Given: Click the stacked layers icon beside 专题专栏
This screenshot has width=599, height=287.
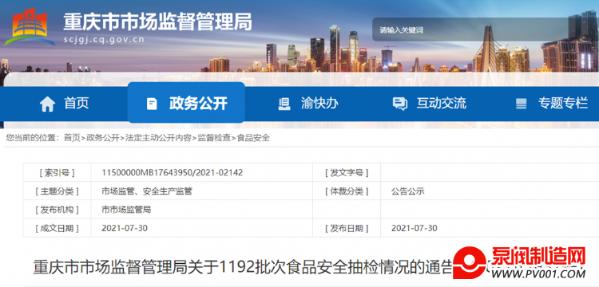Looking at the screenshot, I should pos(521,104).
